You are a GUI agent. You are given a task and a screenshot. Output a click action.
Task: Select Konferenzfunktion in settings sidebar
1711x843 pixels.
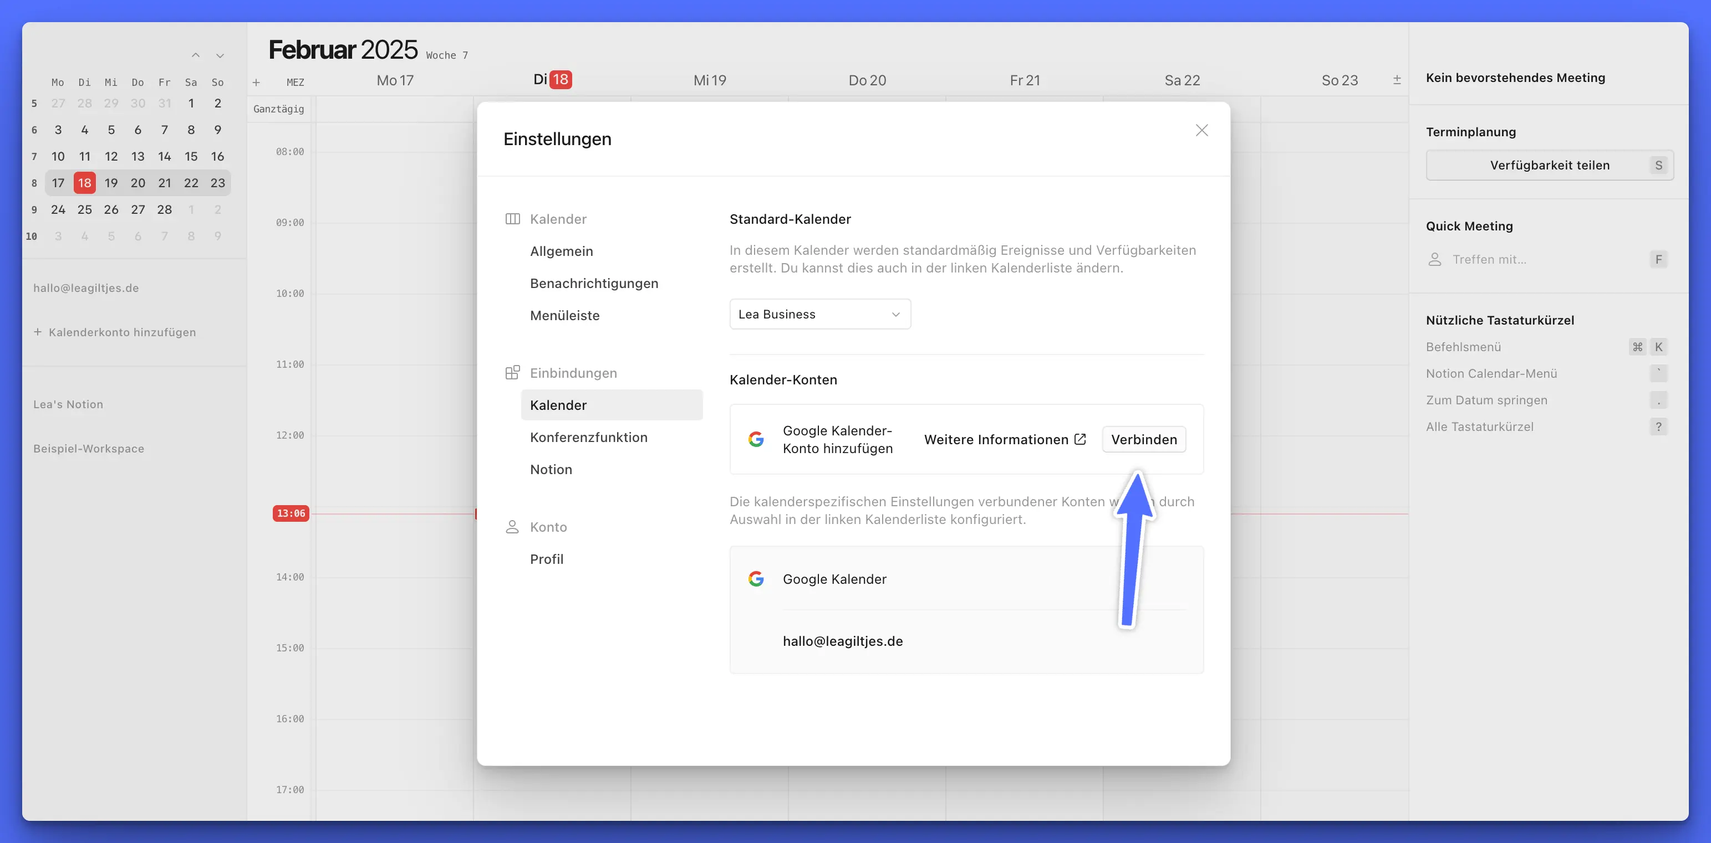[x=588, y=438]
